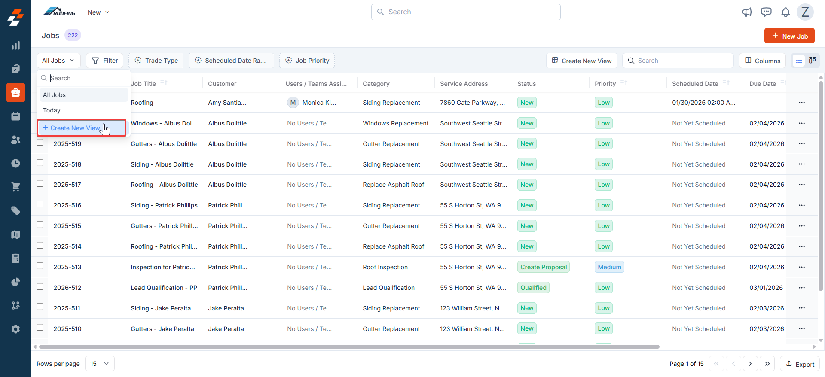Sort by Job Title column icon
The width and height of the screenshot is (825, 377).
[164, 83]
